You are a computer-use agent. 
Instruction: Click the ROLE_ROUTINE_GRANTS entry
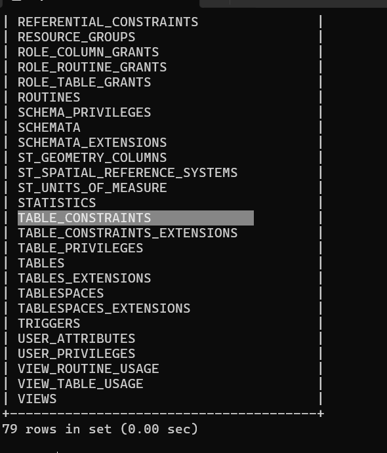click(92, 68)
